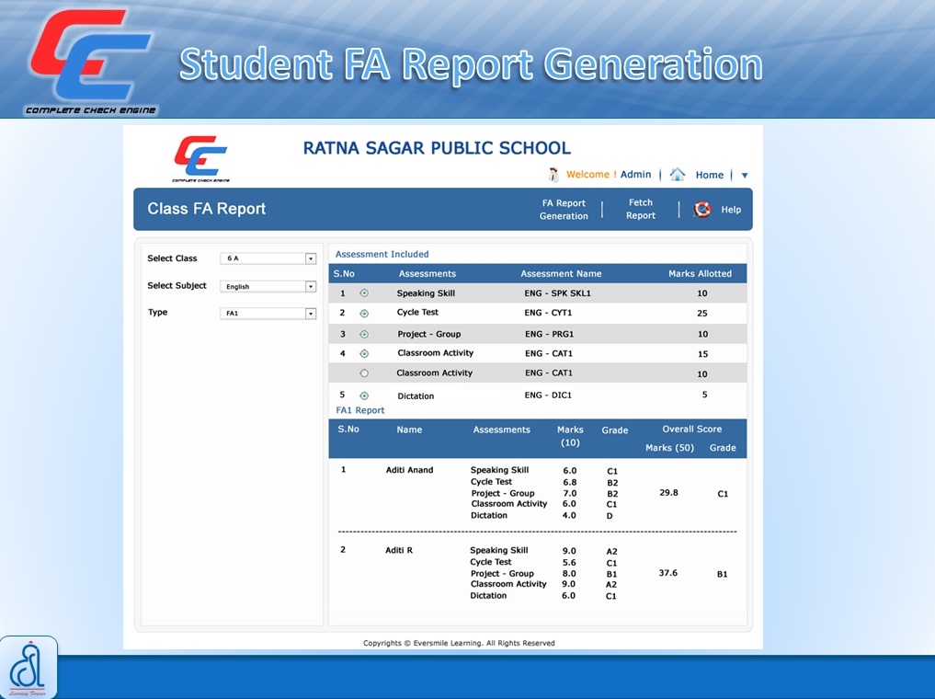Screen dimensions: 935x699
Task: Click the Assessment Name column header
Action: point(561,274)
